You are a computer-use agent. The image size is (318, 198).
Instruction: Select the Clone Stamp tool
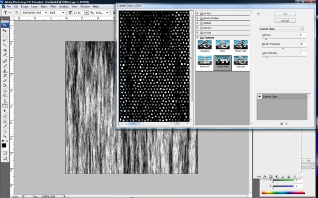pos(5,71)
